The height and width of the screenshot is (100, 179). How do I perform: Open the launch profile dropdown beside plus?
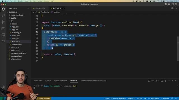click(159, 81)
